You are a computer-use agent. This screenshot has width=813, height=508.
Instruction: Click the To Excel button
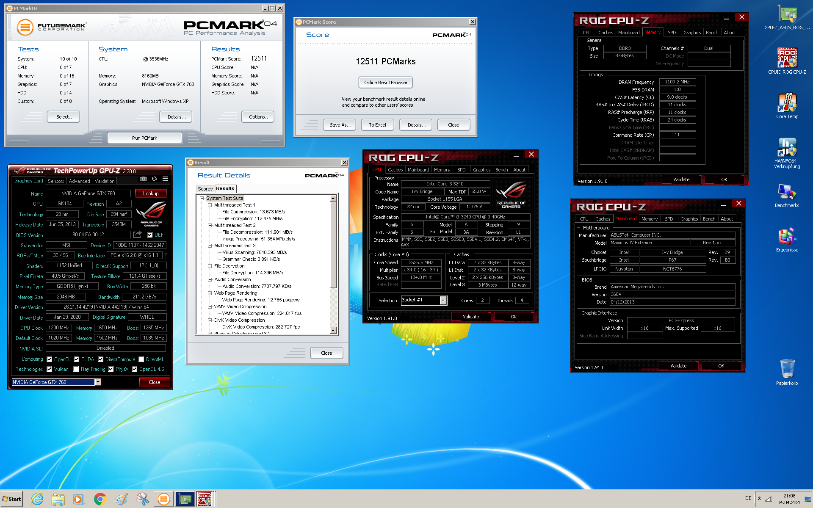click(377, 125)
